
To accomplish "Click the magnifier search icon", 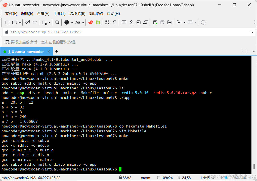I will 57,22.
